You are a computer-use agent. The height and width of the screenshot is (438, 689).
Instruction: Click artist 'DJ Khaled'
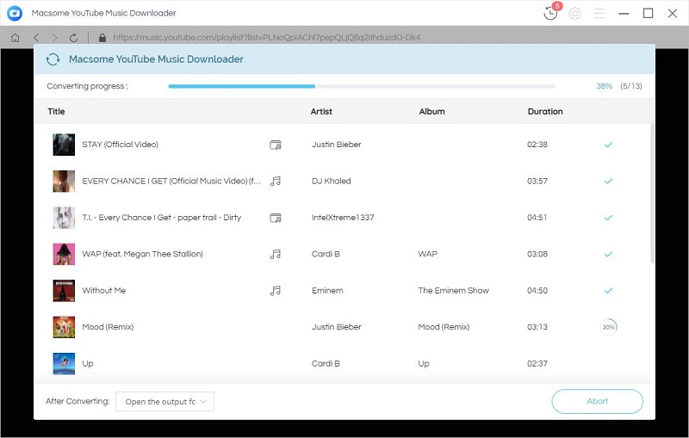[332, 181]
